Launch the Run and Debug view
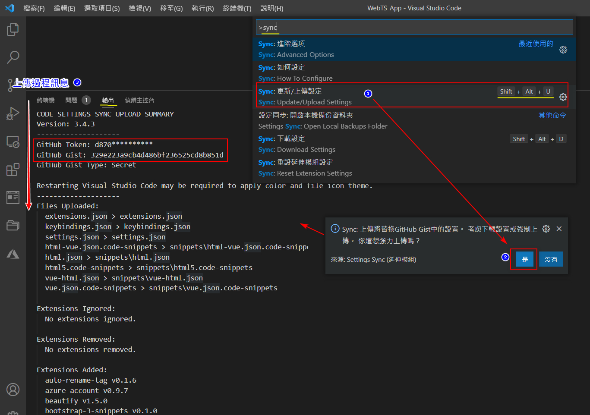 tap(13, 113)
